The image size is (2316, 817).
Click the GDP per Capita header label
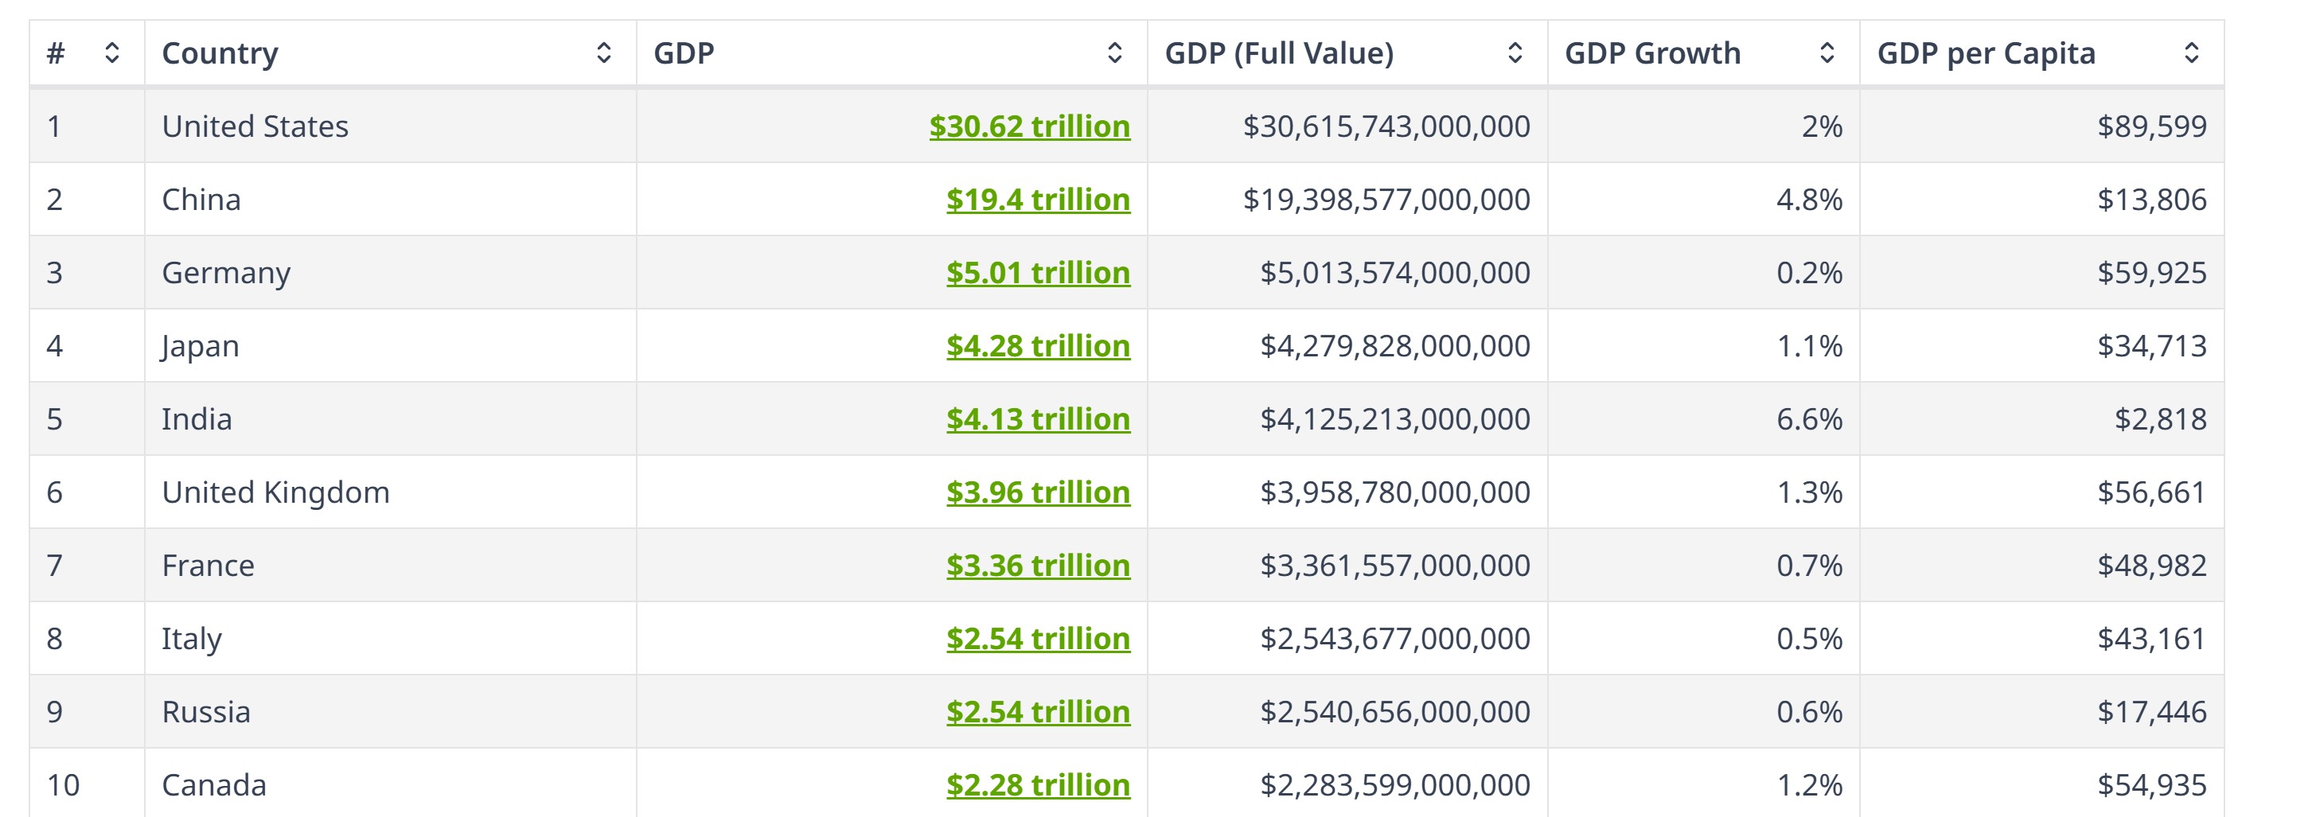coord(1986,53)
